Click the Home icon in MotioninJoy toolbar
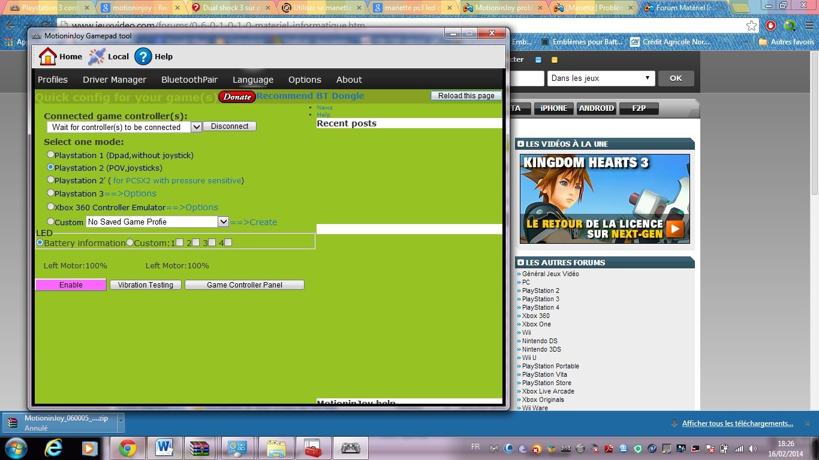Screen dimensions: 819x460 point(48,56)
